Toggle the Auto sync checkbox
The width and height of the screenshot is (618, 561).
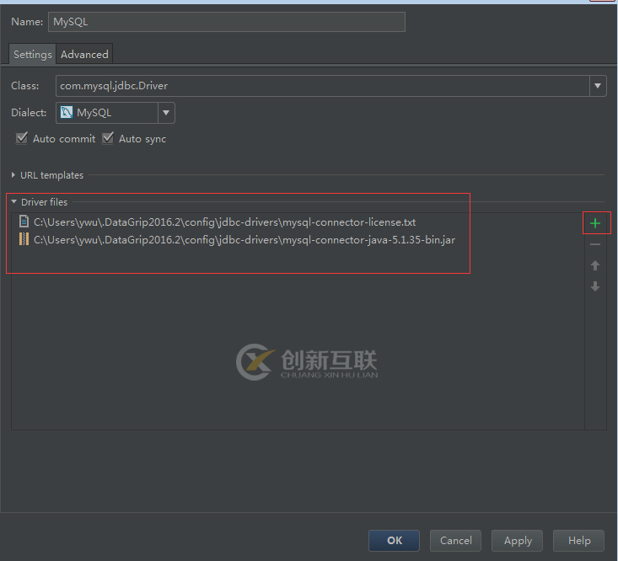(x=108, y=138)
